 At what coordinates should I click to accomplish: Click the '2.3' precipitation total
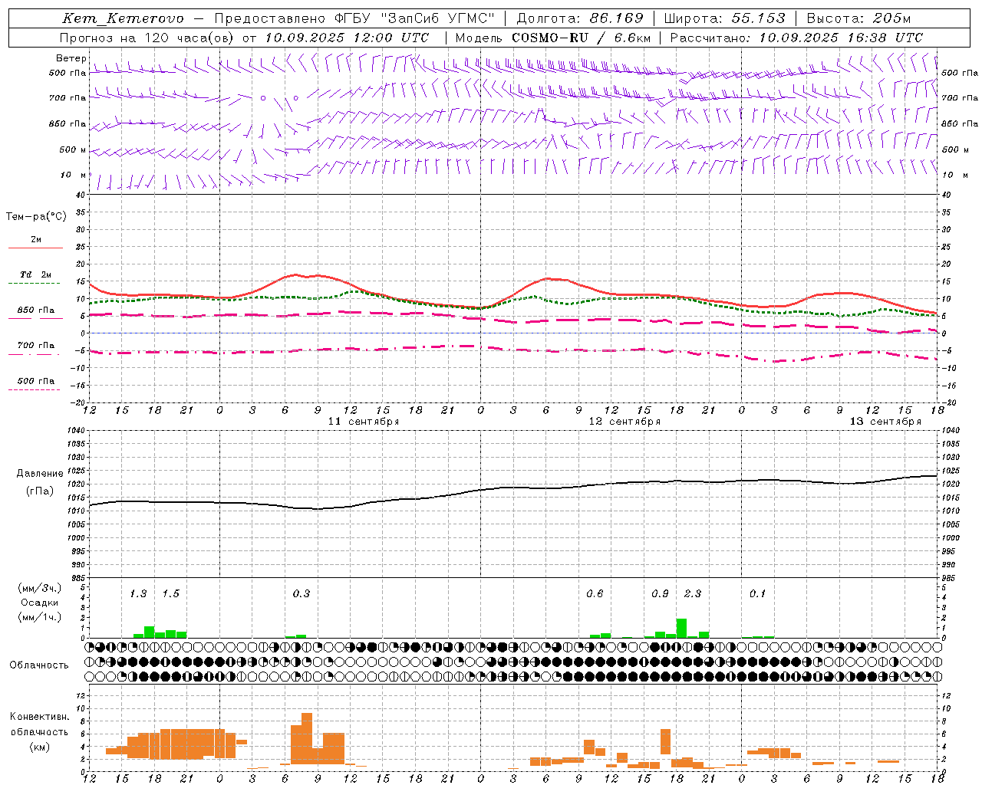coord(693,594)
